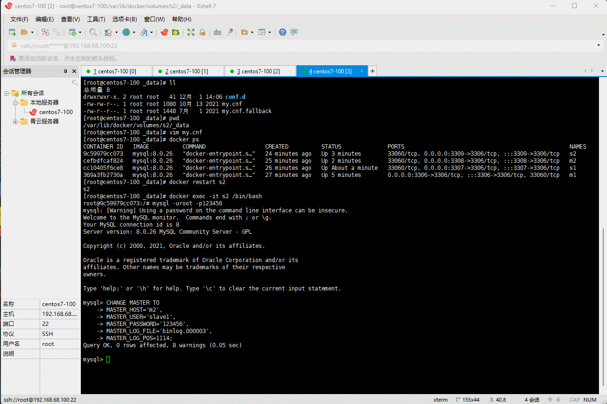Open the 选项卡(B) menu
The image size is (607, 404).
tap(124, 19)
